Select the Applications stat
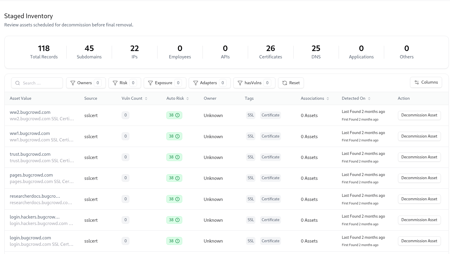Screen dimensions: 450x254 click(x=361, y=52)
